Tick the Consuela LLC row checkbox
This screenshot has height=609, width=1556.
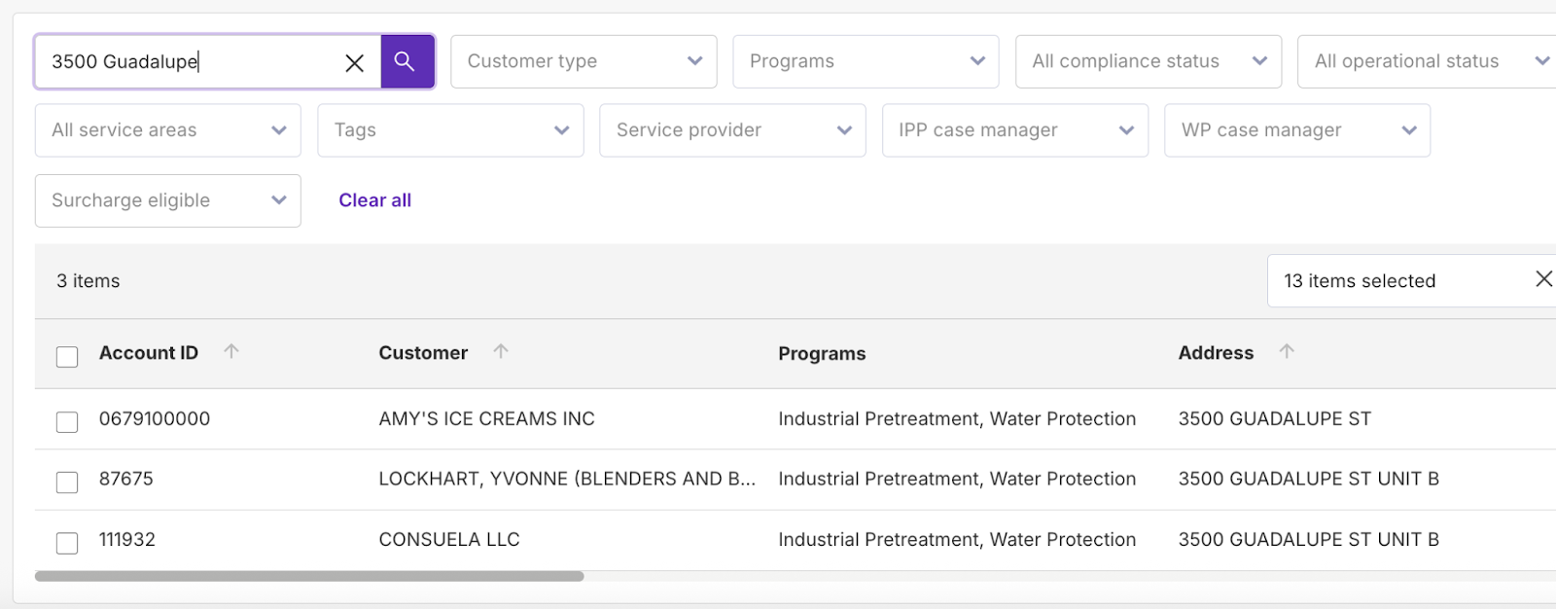tap(67, 542)
